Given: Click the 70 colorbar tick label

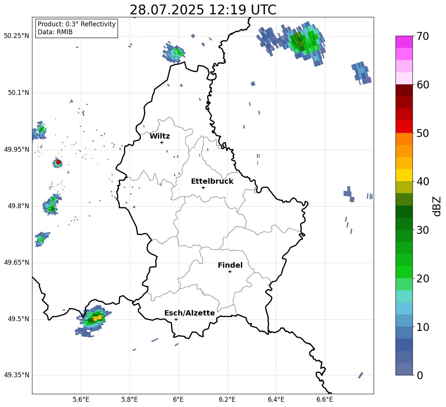Looking at the screenshot, I should (423, 37).
